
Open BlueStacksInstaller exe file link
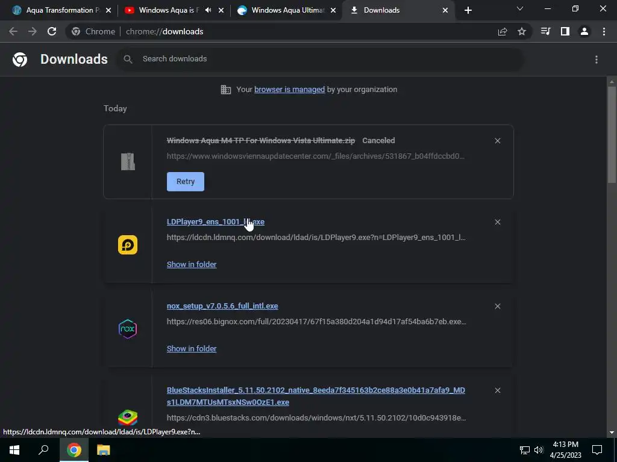(x=316, y=396)
